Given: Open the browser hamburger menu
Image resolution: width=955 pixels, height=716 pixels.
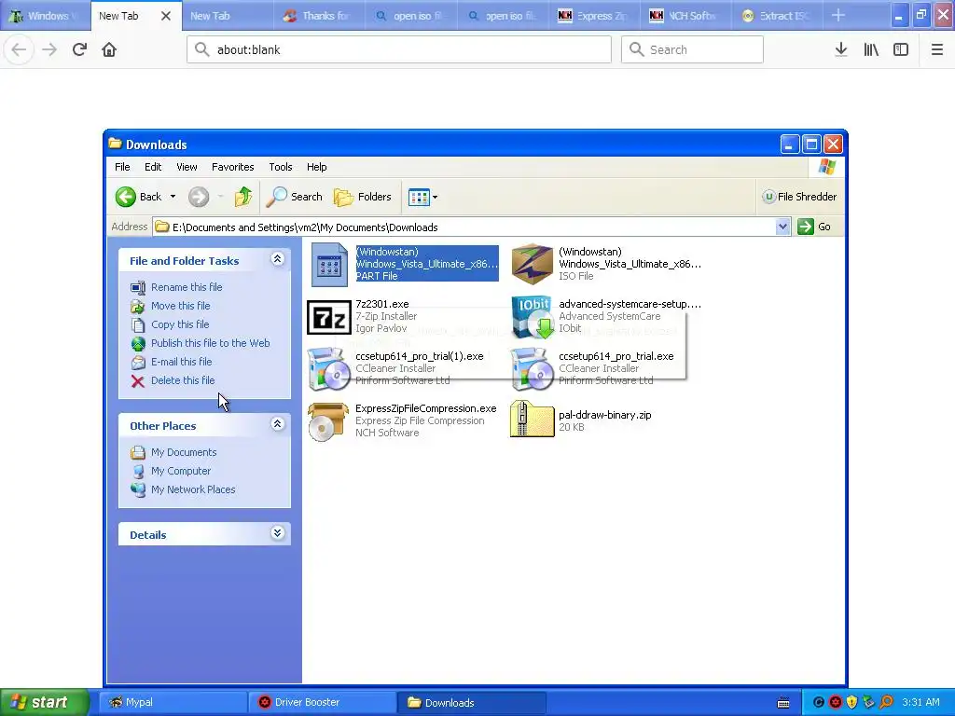Looking at the screenshot, I should point(937,49).
